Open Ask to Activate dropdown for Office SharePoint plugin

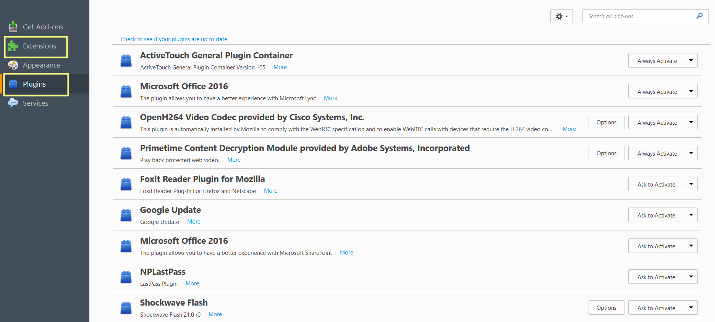tap(663, 246)
